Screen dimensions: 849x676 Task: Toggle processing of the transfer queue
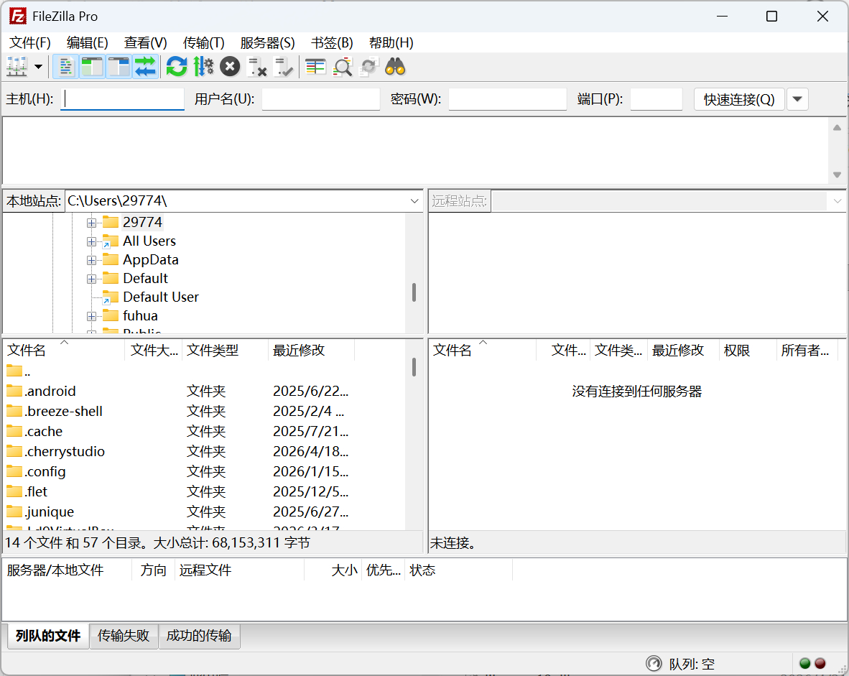[x=203, y=67]
